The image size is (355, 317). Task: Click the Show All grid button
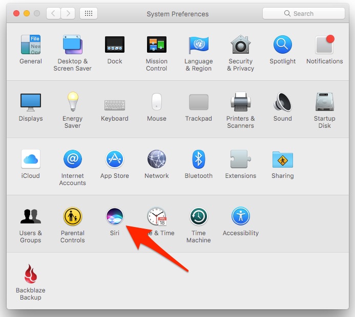89,13
